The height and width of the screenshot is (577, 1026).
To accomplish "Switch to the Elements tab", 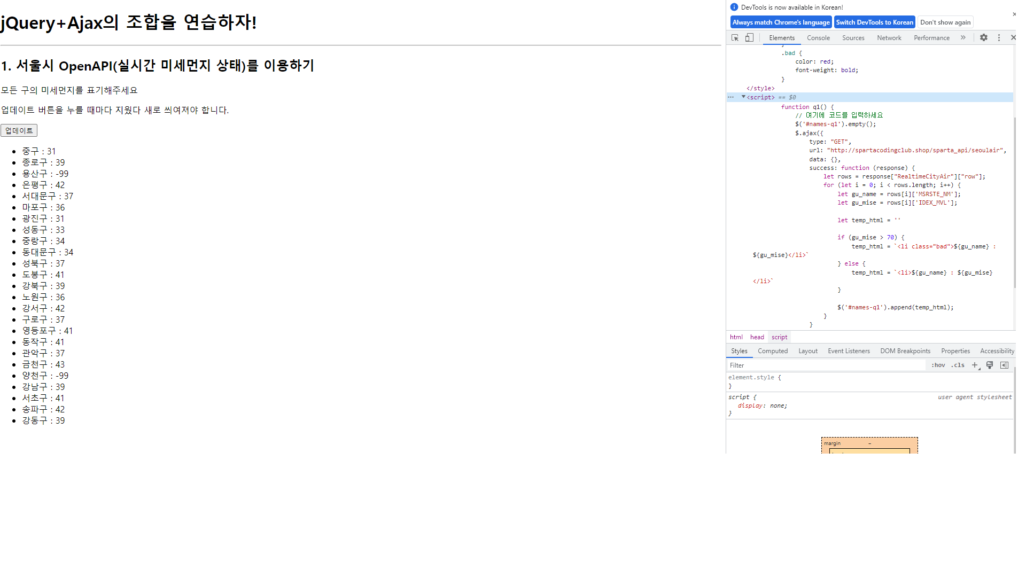I will 782,38.
